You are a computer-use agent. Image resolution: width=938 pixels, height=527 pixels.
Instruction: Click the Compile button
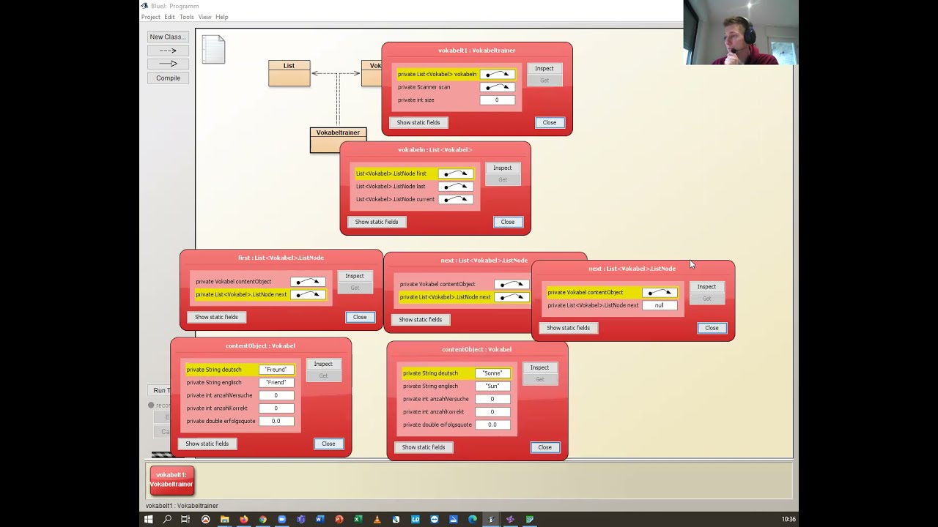[168, 78]
